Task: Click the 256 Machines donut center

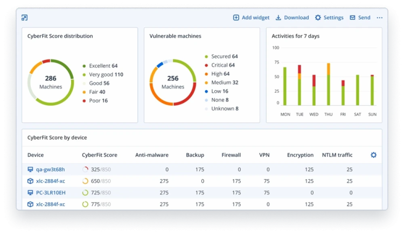Action: click(172, 82)
